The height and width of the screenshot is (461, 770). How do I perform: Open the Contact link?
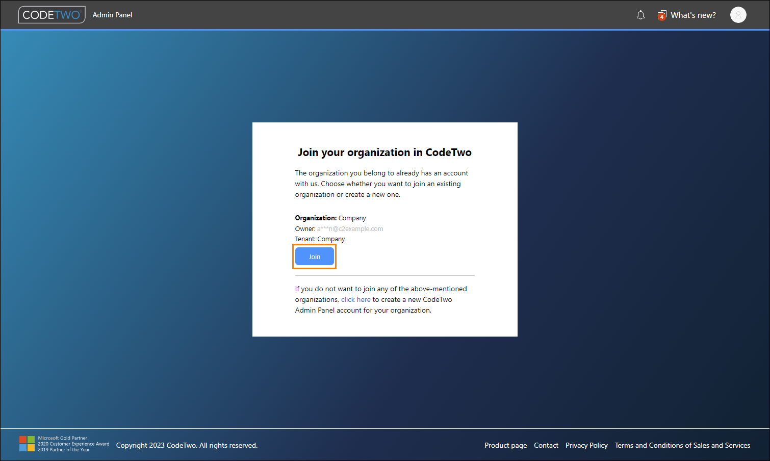546,445
